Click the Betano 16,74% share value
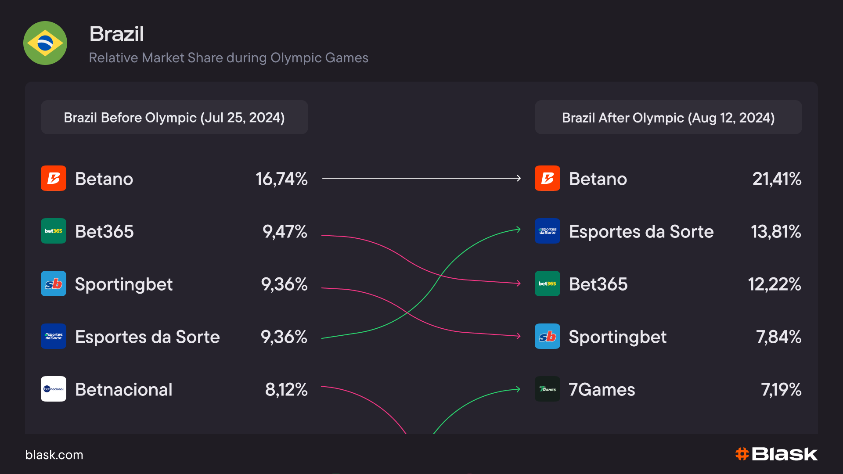843x474 pixels. click(x=281, y=179)
